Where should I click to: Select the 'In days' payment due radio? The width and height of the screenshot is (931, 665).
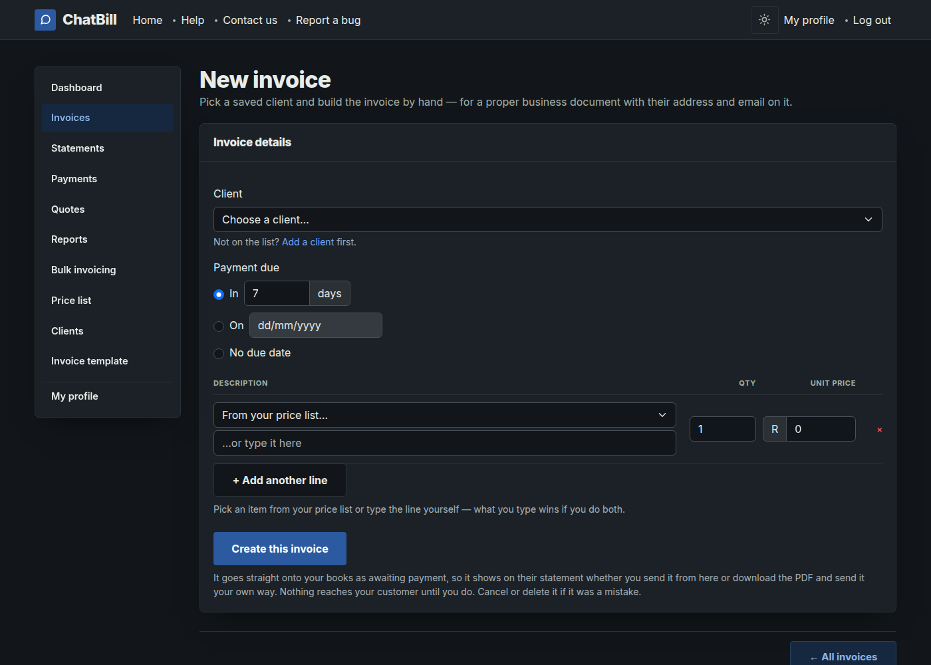(x=219, y=294)
